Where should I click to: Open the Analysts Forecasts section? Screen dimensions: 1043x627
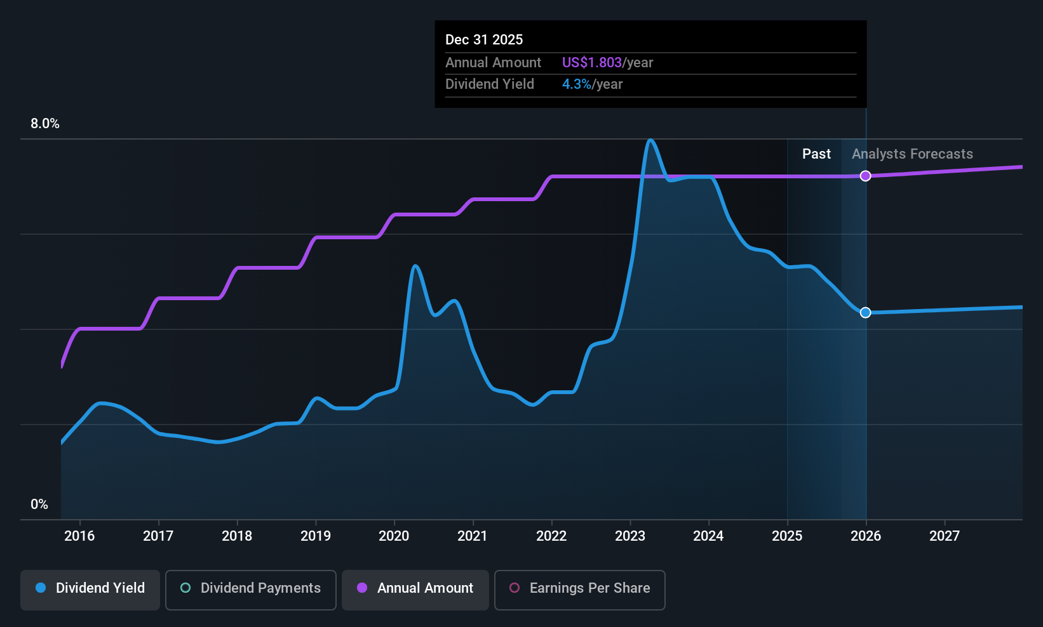click(912, 154)
